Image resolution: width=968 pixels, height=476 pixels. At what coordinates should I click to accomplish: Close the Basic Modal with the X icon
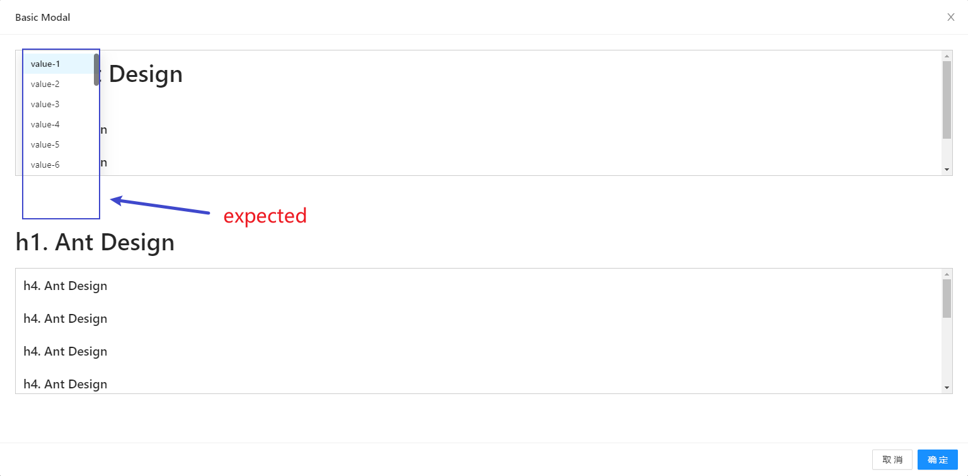(950, 17)
